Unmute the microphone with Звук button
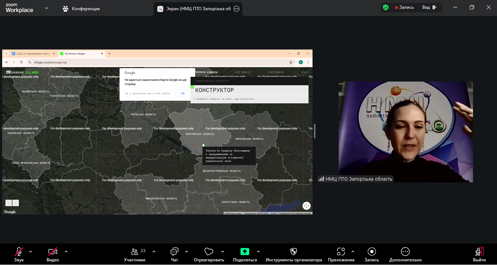The width and height of the screenshot is (497, 265). (x=19, y=254)
